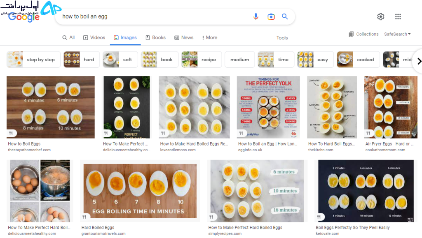Image resolution: width=422 pixels, height=238 pixels.
Task: Click recipe icon on Air Fryer Eggs image
Action: point(368,133)
